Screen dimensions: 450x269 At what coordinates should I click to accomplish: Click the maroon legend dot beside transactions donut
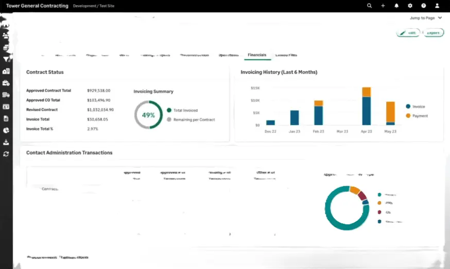(379, 212)
